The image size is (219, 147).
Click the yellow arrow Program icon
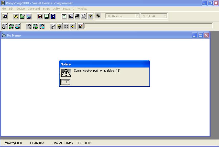[73, 26]
